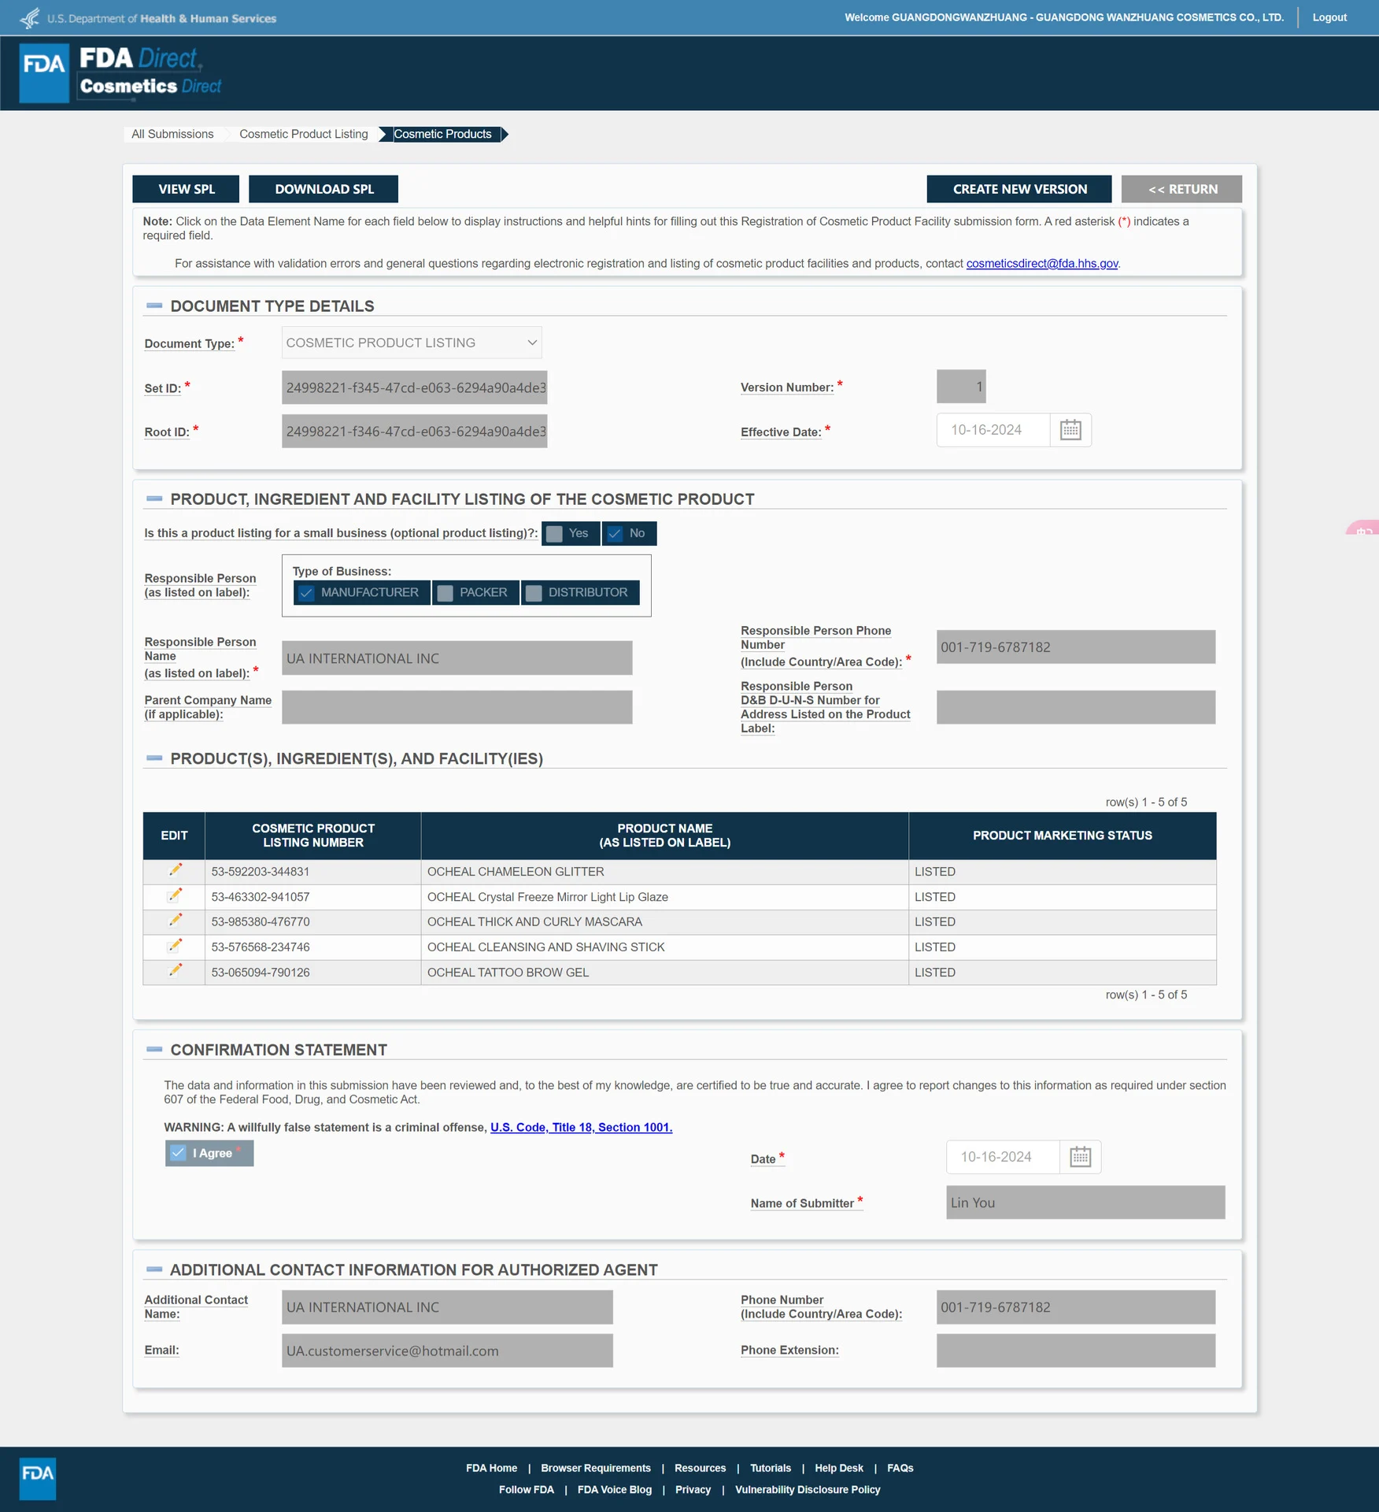The height and width of the screenshot is (1512, 1379).
Task: Edit the THICK AND CURLY MASCARA row
Action: point(175,920)
